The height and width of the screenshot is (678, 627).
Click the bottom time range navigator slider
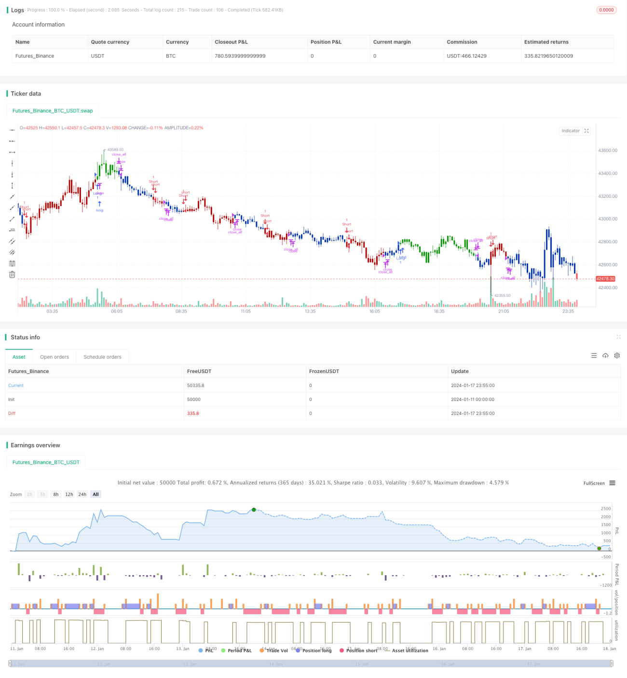(x=311, y=664)
